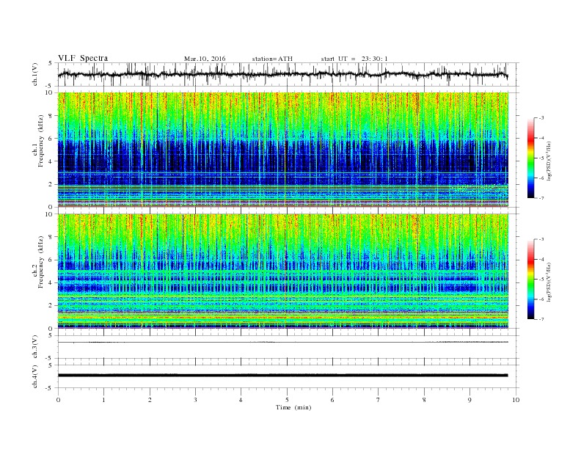The height and width of the screenshot is (449, 581).
Task: Click the ch.4 thick signal trace
Action: (282, 376)
